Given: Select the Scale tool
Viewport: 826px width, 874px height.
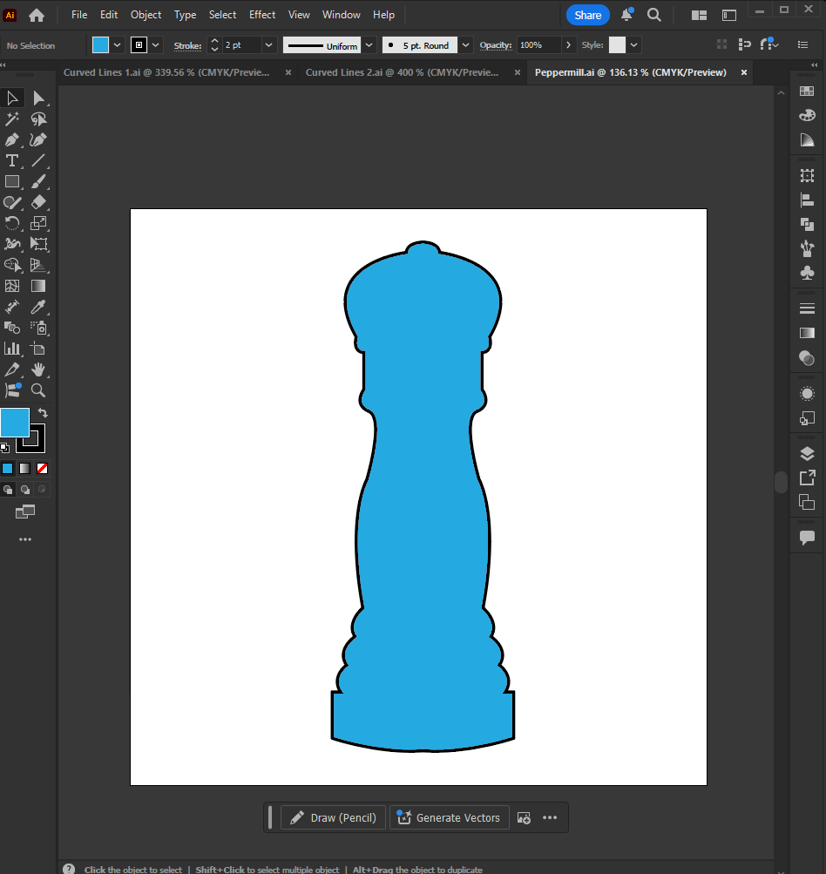Looking at the screenshot, I should (x=38, y=224).
